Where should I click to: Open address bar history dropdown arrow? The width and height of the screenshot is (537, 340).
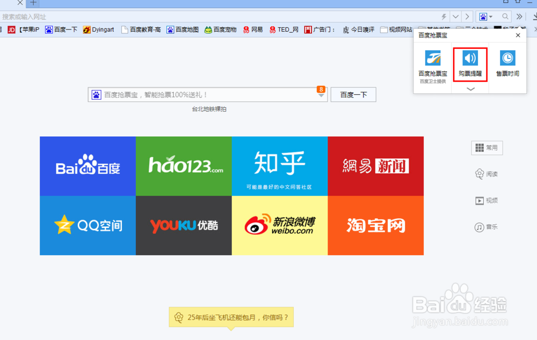(455, 17)
